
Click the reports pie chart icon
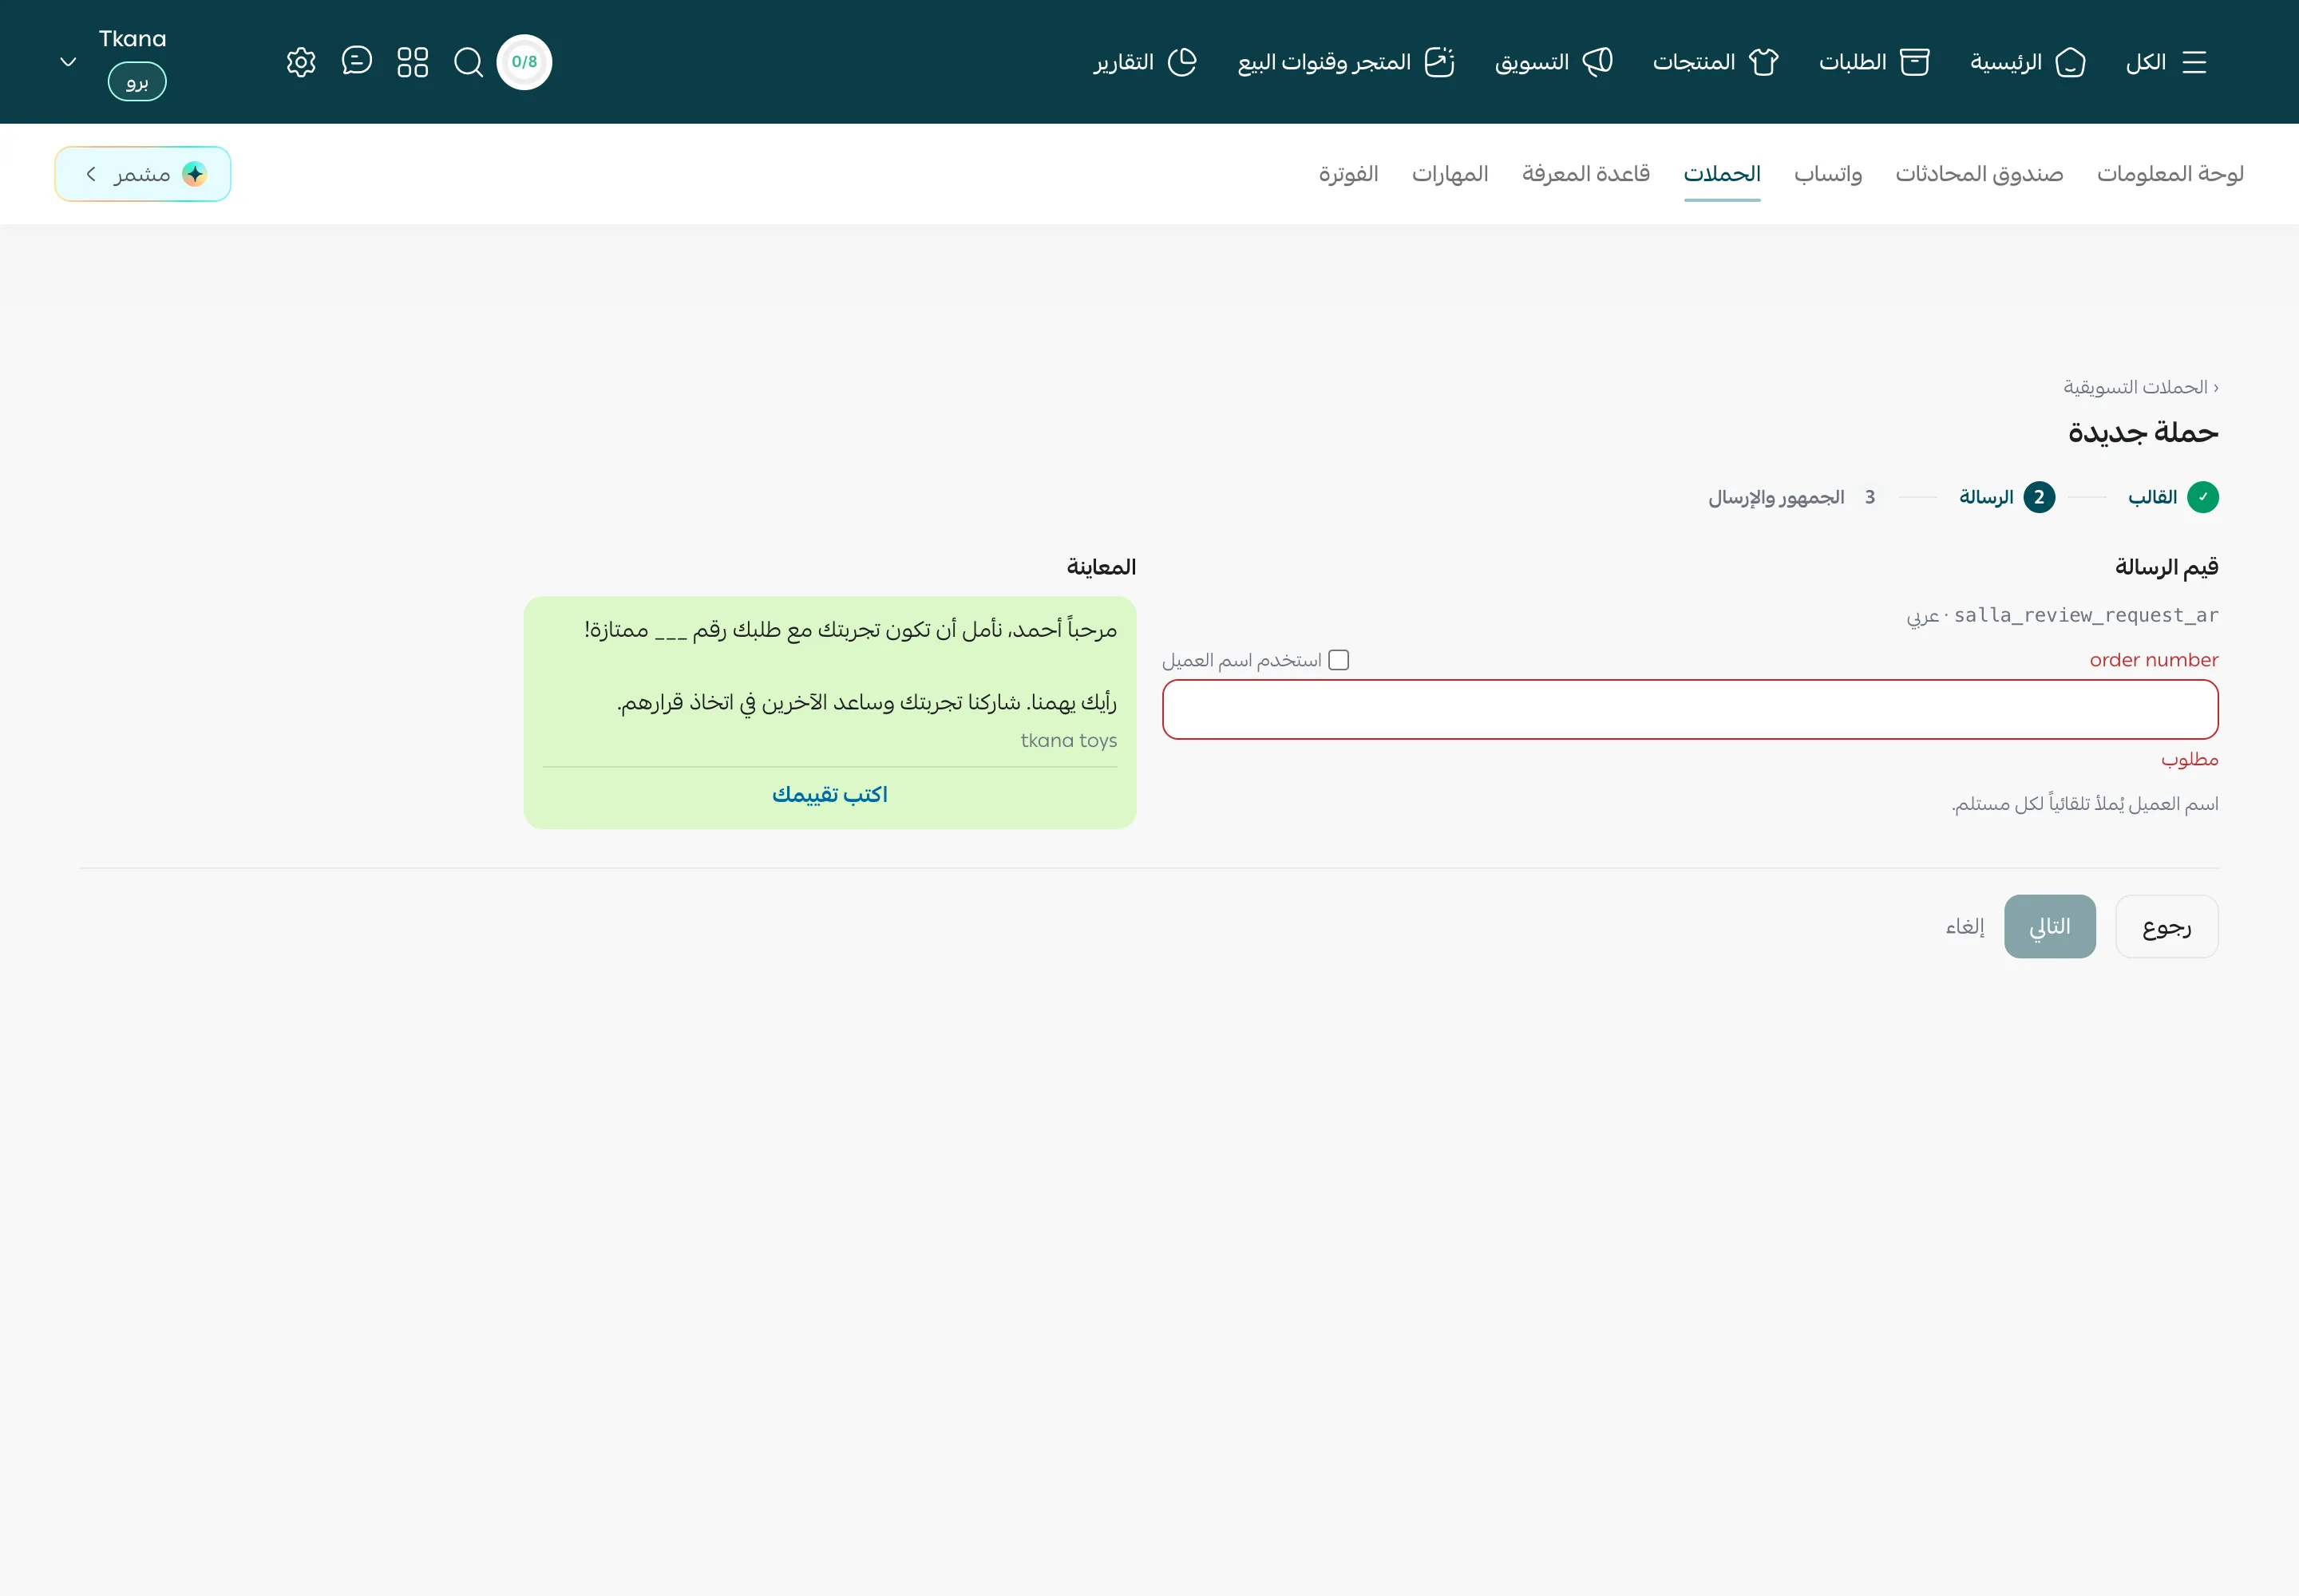[1182, 62]
